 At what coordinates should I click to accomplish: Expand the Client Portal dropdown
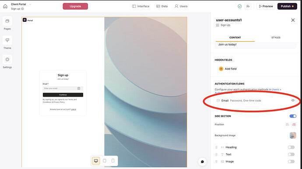coord(30,4)
